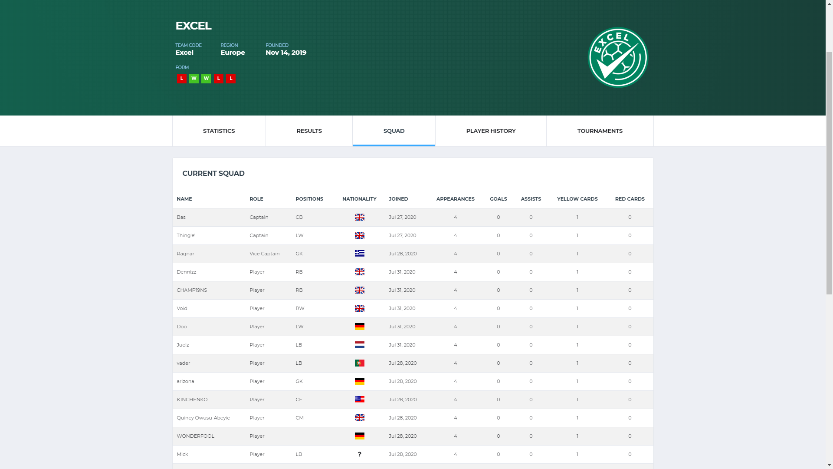
Task: Click the WONDERFOOL player name
Action: tap(195, 436)
